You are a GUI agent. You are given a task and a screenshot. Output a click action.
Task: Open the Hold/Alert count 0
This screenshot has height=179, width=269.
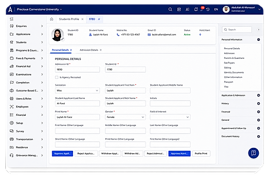point(200,35)
